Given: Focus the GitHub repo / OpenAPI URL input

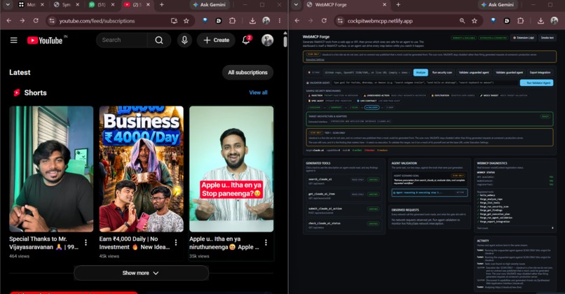Looking at the screenshot, I should click(367, 72).
